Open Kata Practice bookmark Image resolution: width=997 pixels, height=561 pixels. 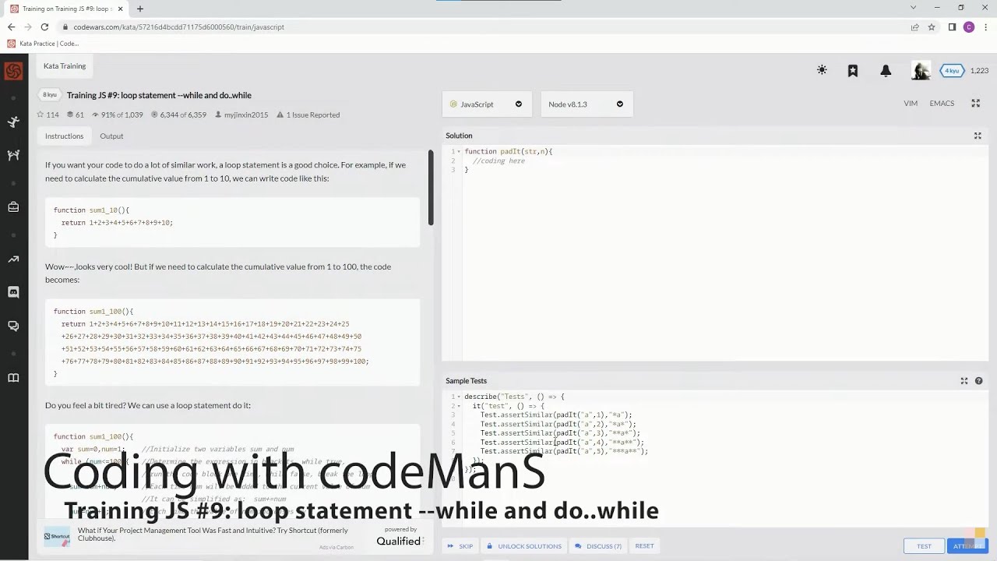tap(44, 44)
